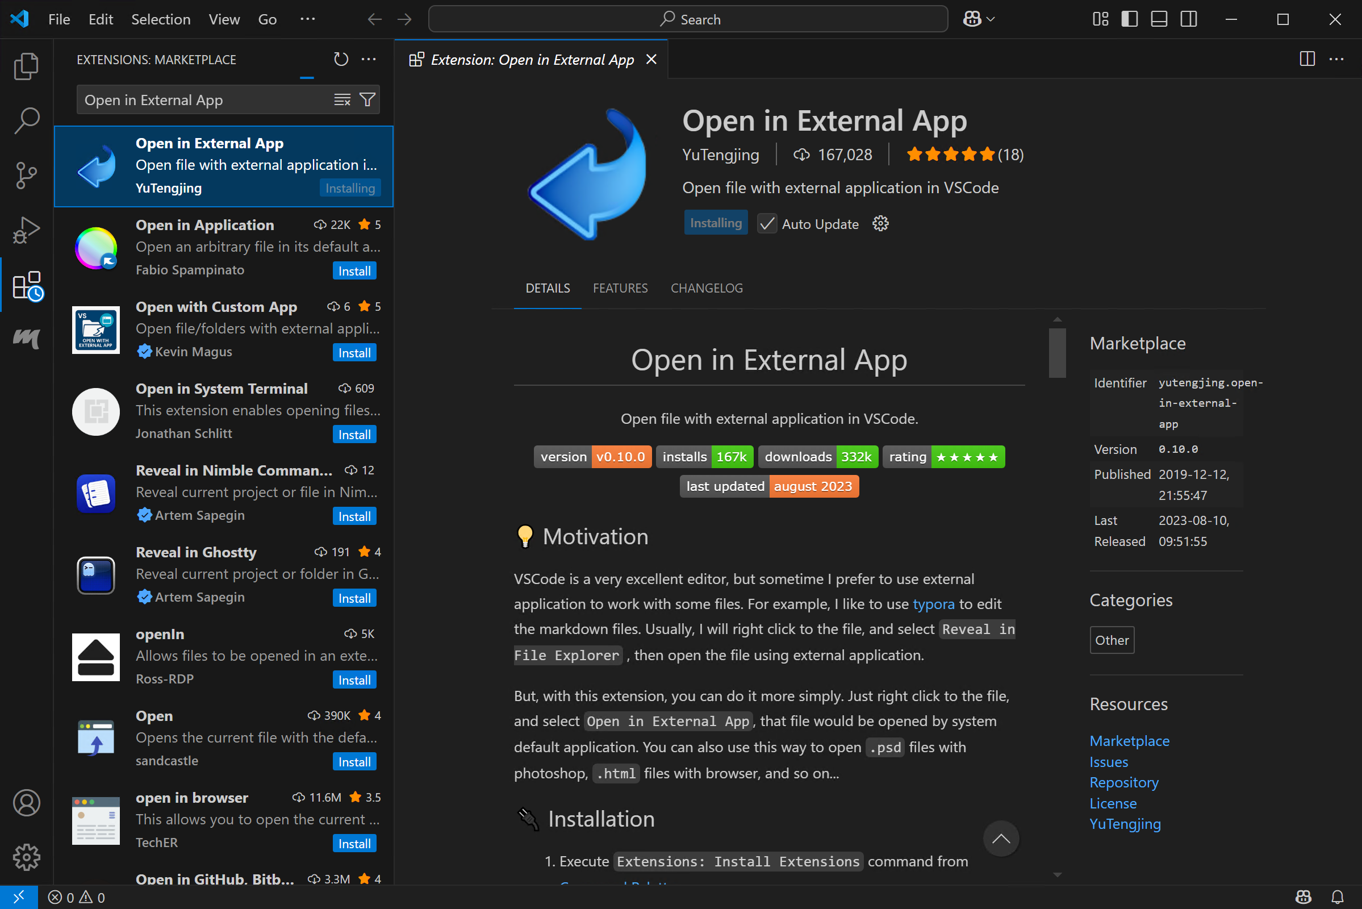This screenshot has height=909, width=1362.
Task: Refresh the extensions marketplace list
Action: (341, 59)
